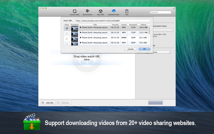214x134 pixels.
Task: Click the Input URL text field
Action: (113, 21)
